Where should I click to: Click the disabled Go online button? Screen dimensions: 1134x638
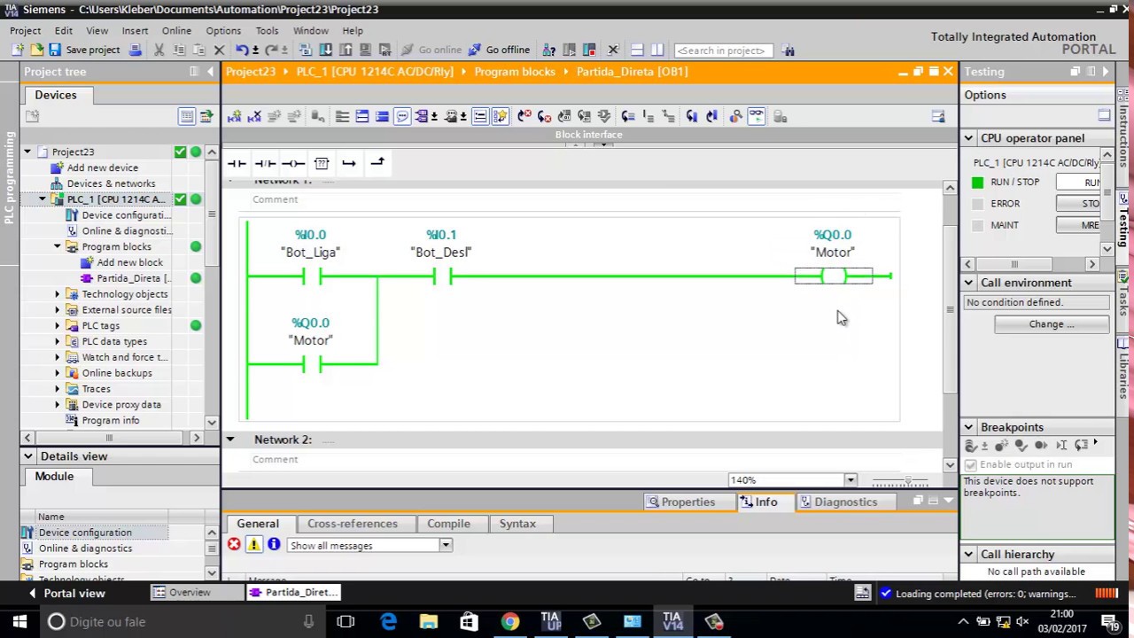[x=431, y=51]
